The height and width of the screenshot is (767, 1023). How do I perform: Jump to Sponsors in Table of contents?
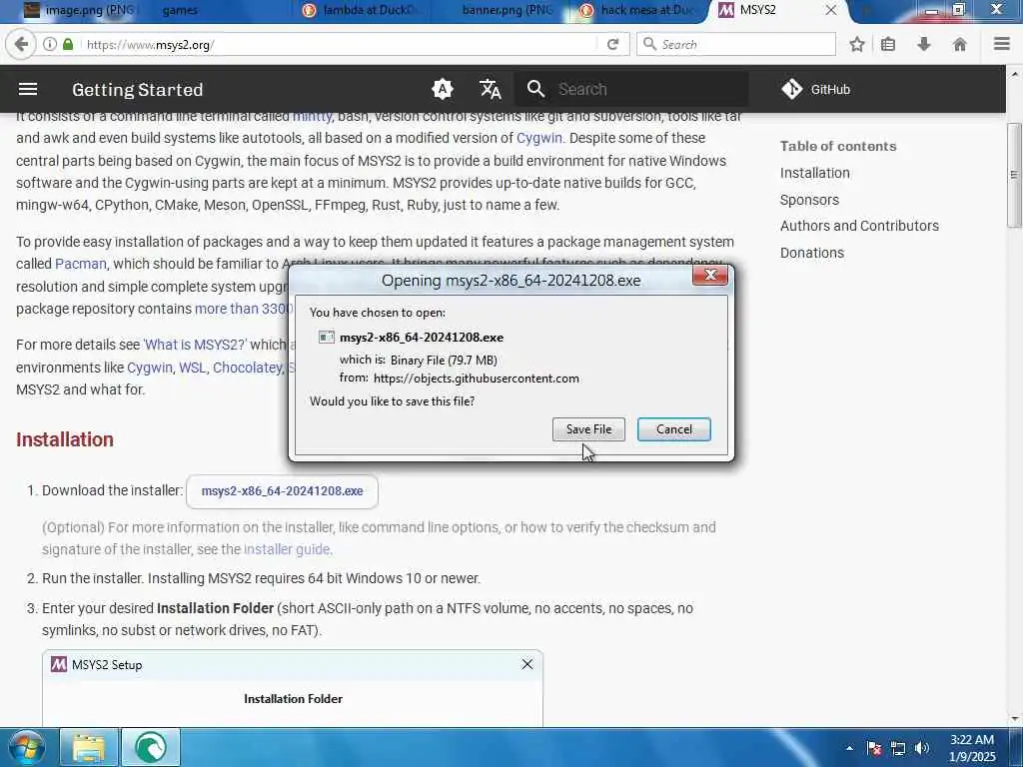point(809,200)
